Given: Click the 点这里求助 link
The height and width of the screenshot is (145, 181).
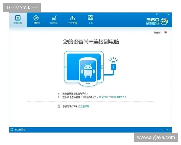Looking at the screenshot, I should tap(84, 106).
